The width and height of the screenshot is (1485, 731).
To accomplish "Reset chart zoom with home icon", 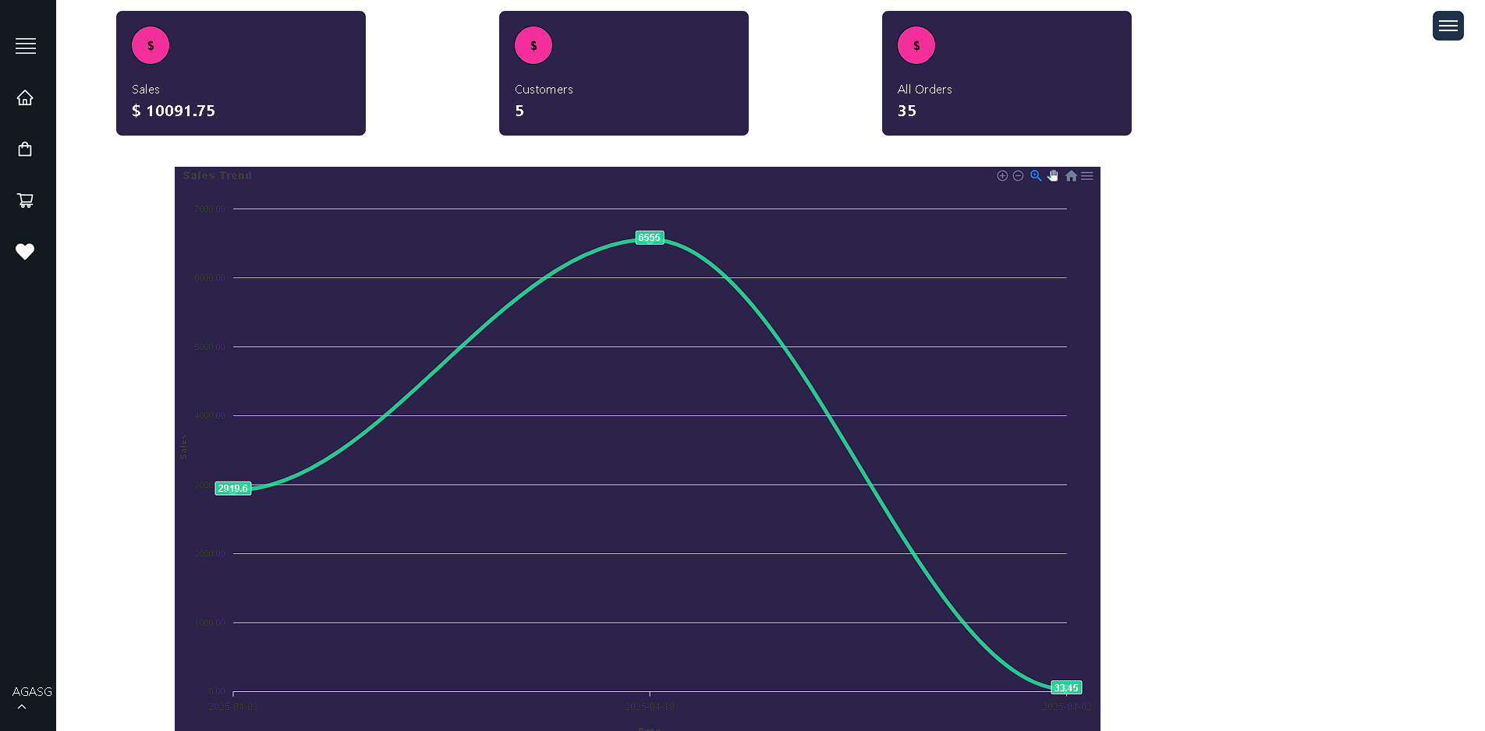I will click(1071, 176).
